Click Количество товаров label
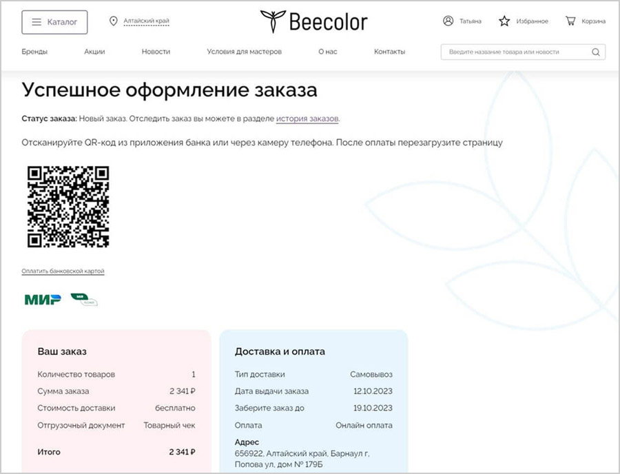620x474 pixels. [76, 374]
